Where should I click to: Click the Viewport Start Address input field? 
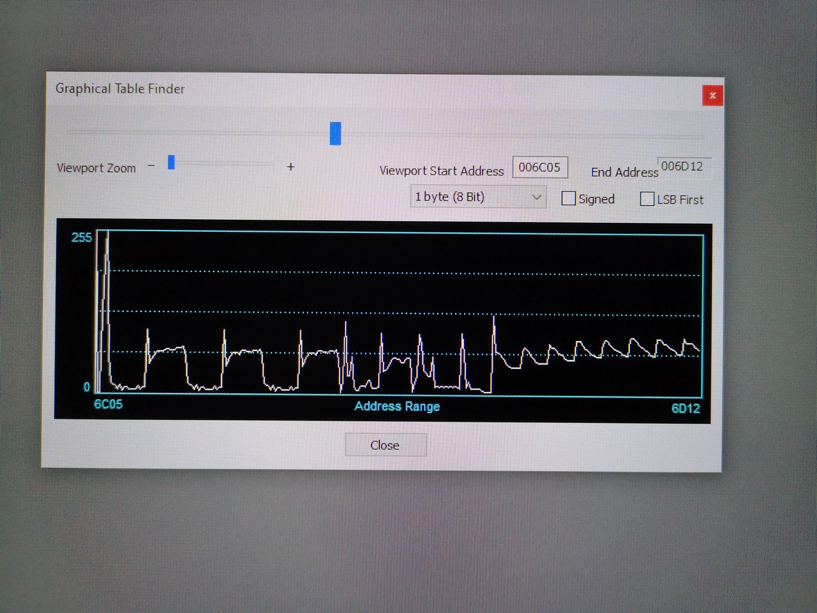[x=539, y=167]
